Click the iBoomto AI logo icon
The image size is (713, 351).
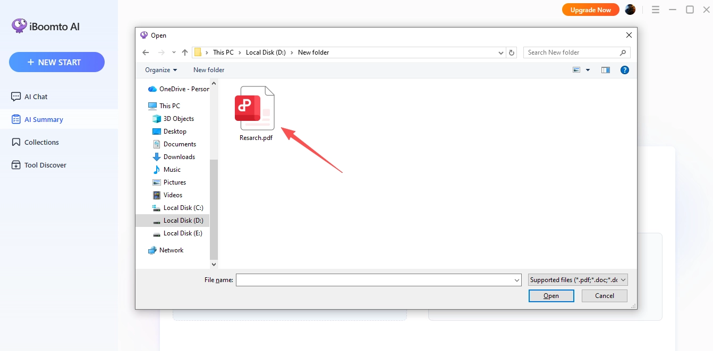tap(19, 26)
